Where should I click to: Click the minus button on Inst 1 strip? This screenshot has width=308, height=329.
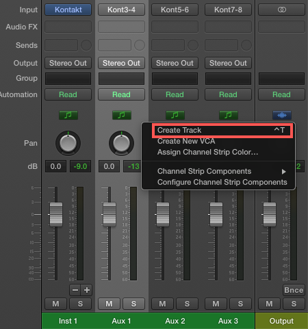click(x=75, y=290)
